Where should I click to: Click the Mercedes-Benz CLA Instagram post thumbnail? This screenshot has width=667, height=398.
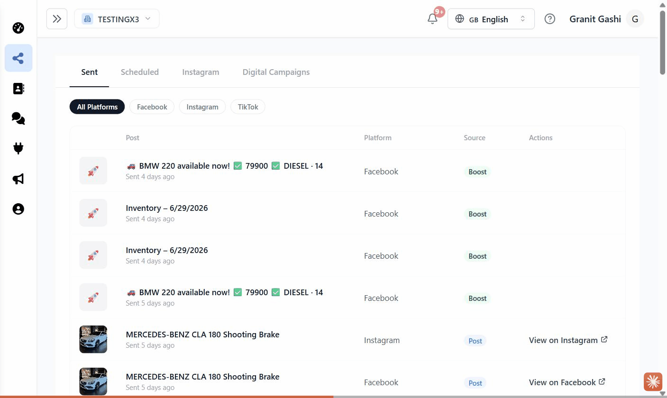coord(93,339)
